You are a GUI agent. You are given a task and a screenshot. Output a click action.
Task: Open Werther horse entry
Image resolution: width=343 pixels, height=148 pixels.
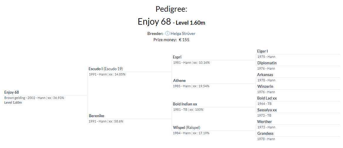pos(264,122)
